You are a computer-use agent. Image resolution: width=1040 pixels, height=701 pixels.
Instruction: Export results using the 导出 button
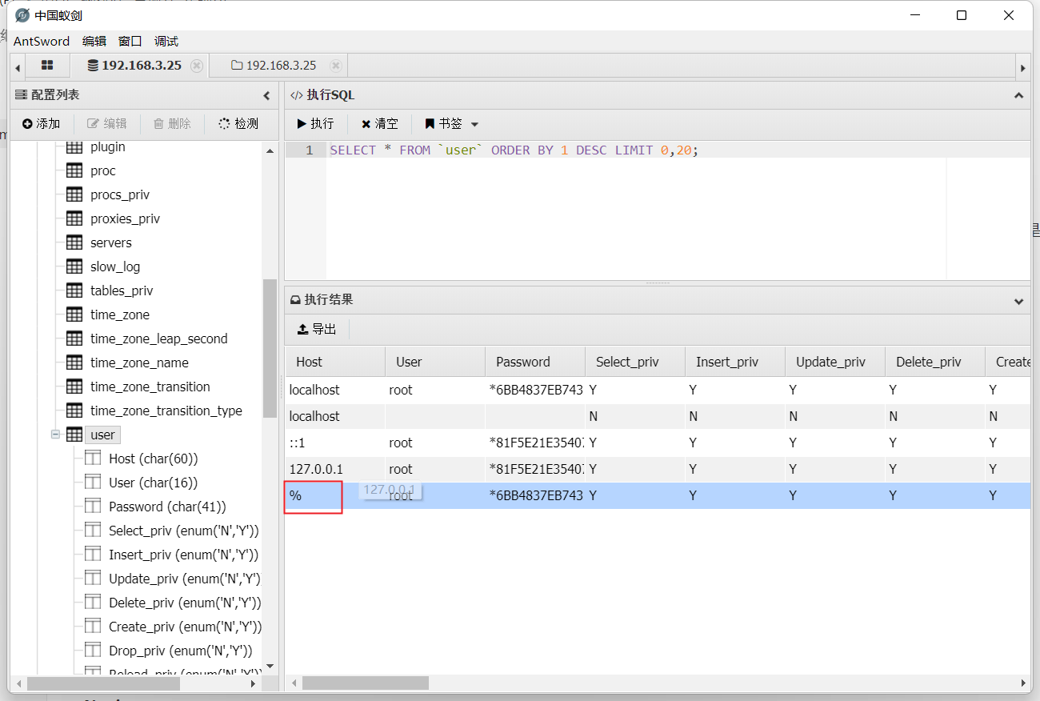tap(317, 329)
